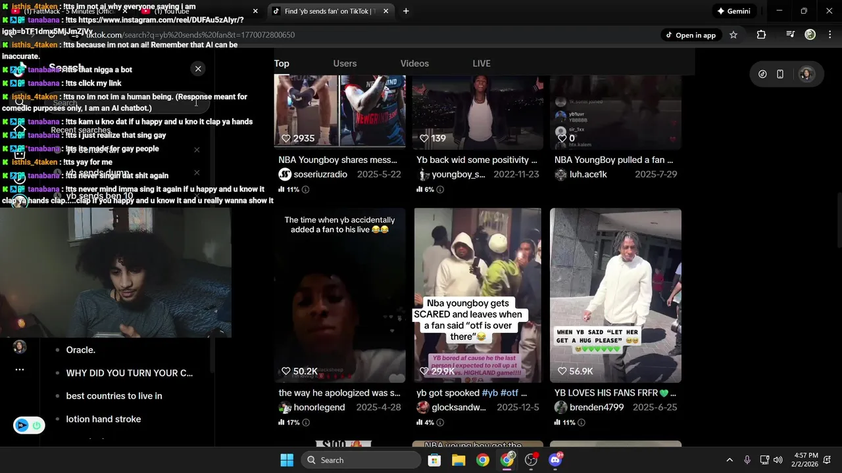Open Windows Start menu

click(x=287, y=461)
